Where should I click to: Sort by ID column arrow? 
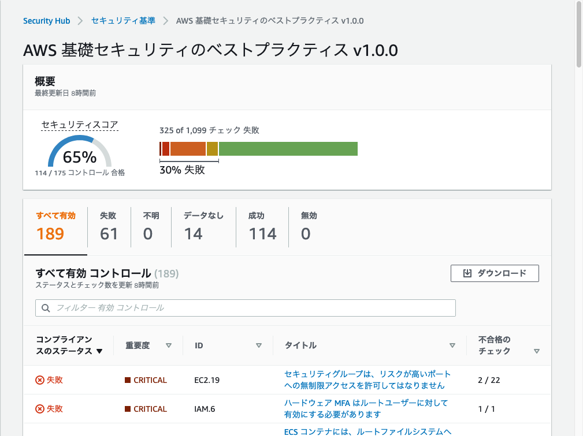coord(259,345)
